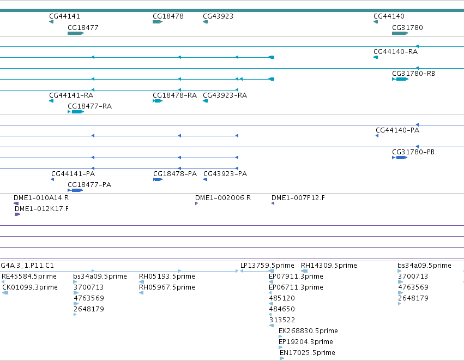Click the CG18478-RA transcript glyph

pos(158,101)
